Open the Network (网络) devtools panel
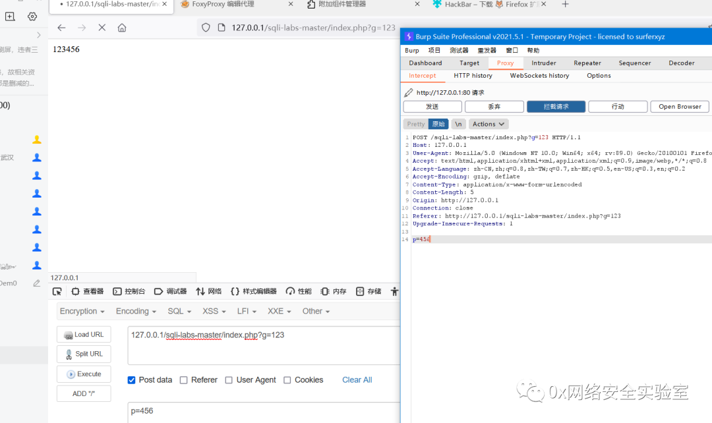This screenshot has height=423, width=712. click(208, 291)
